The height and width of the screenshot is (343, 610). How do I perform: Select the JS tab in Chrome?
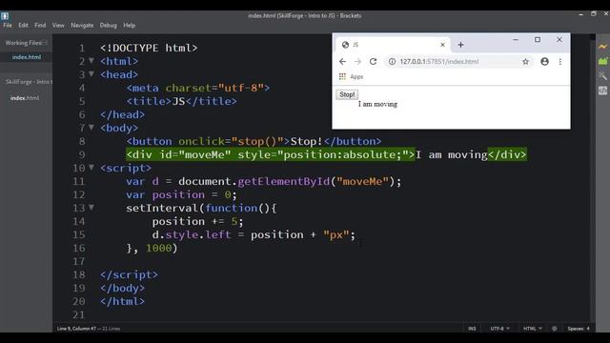[393, 45]
